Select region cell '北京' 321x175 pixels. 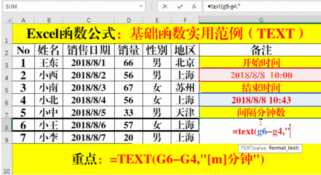(185, 63)
